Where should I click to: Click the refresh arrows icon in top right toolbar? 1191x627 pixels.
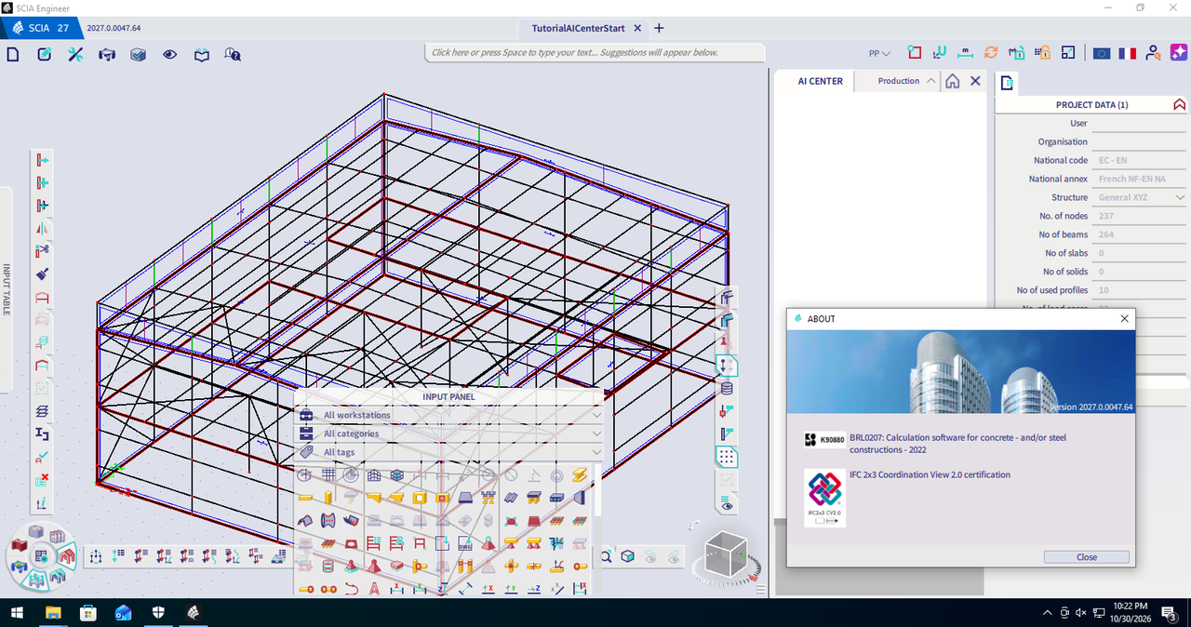991,53
